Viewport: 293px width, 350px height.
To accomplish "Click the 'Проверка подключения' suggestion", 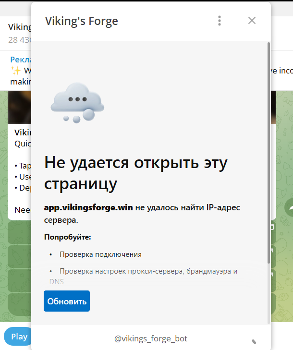I will pyautogui.click(x=100, y=254).
